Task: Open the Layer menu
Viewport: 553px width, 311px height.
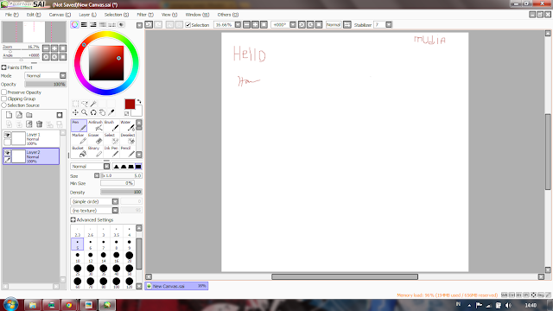Action: 87,15
